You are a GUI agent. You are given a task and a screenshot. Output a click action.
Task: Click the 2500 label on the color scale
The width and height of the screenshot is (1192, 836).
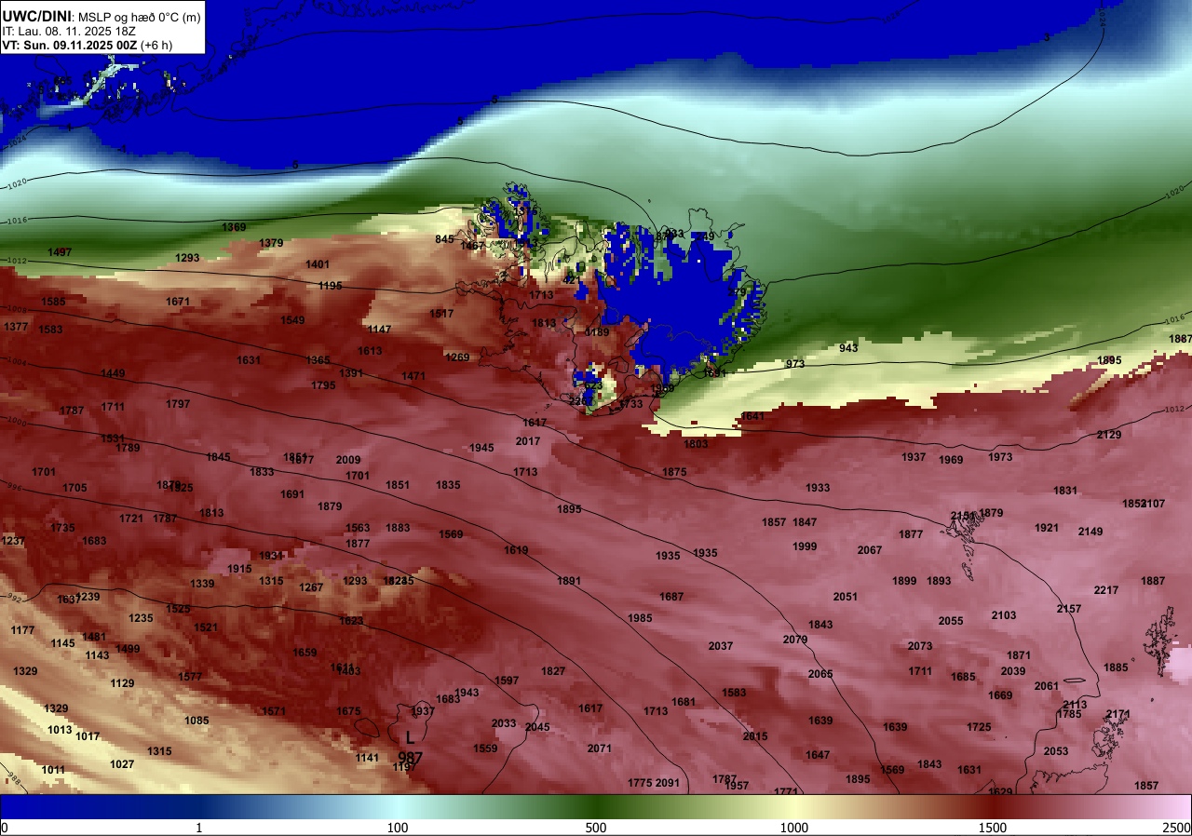(x=1176, y=828)
